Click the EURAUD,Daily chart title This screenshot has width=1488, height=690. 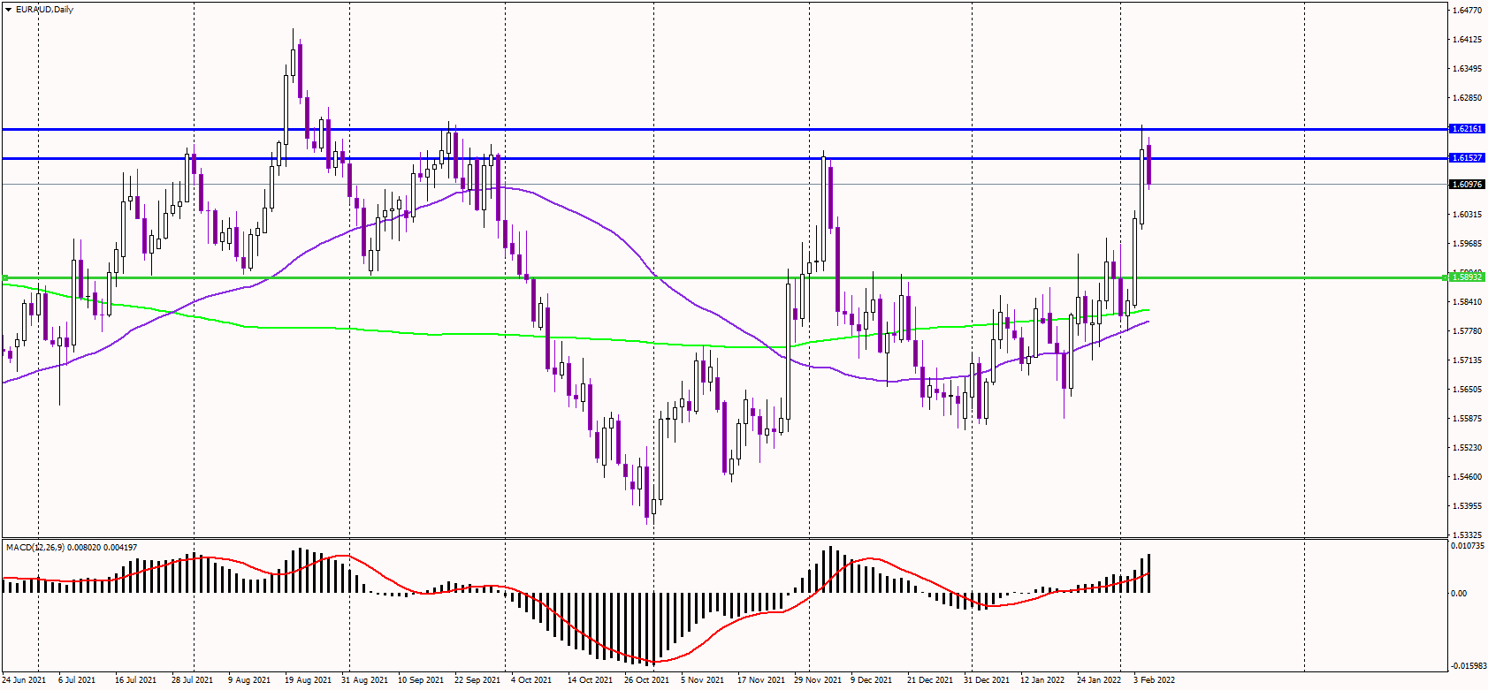(x=45, y=10)
